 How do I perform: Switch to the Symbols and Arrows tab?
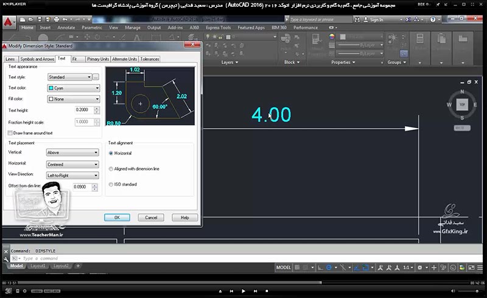click(x=37, y=59)
